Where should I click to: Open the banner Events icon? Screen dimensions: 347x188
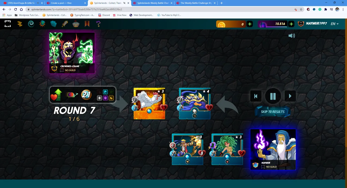[x=87, y=24]
